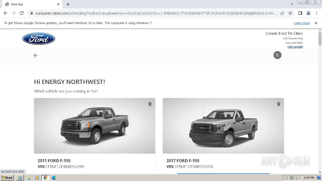Viewport: 322px width, 181px height.
Task: Open the network status tray icon
Action: click(292, 178)
